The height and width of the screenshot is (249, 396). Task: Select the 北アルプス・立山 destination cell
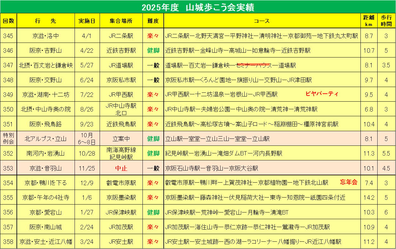(x=46, y=138)
